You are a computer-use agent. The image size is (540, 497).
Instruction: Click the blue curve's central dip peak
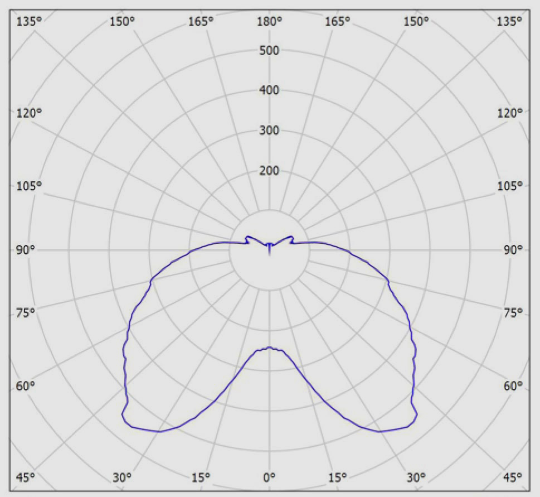[270, 348]
